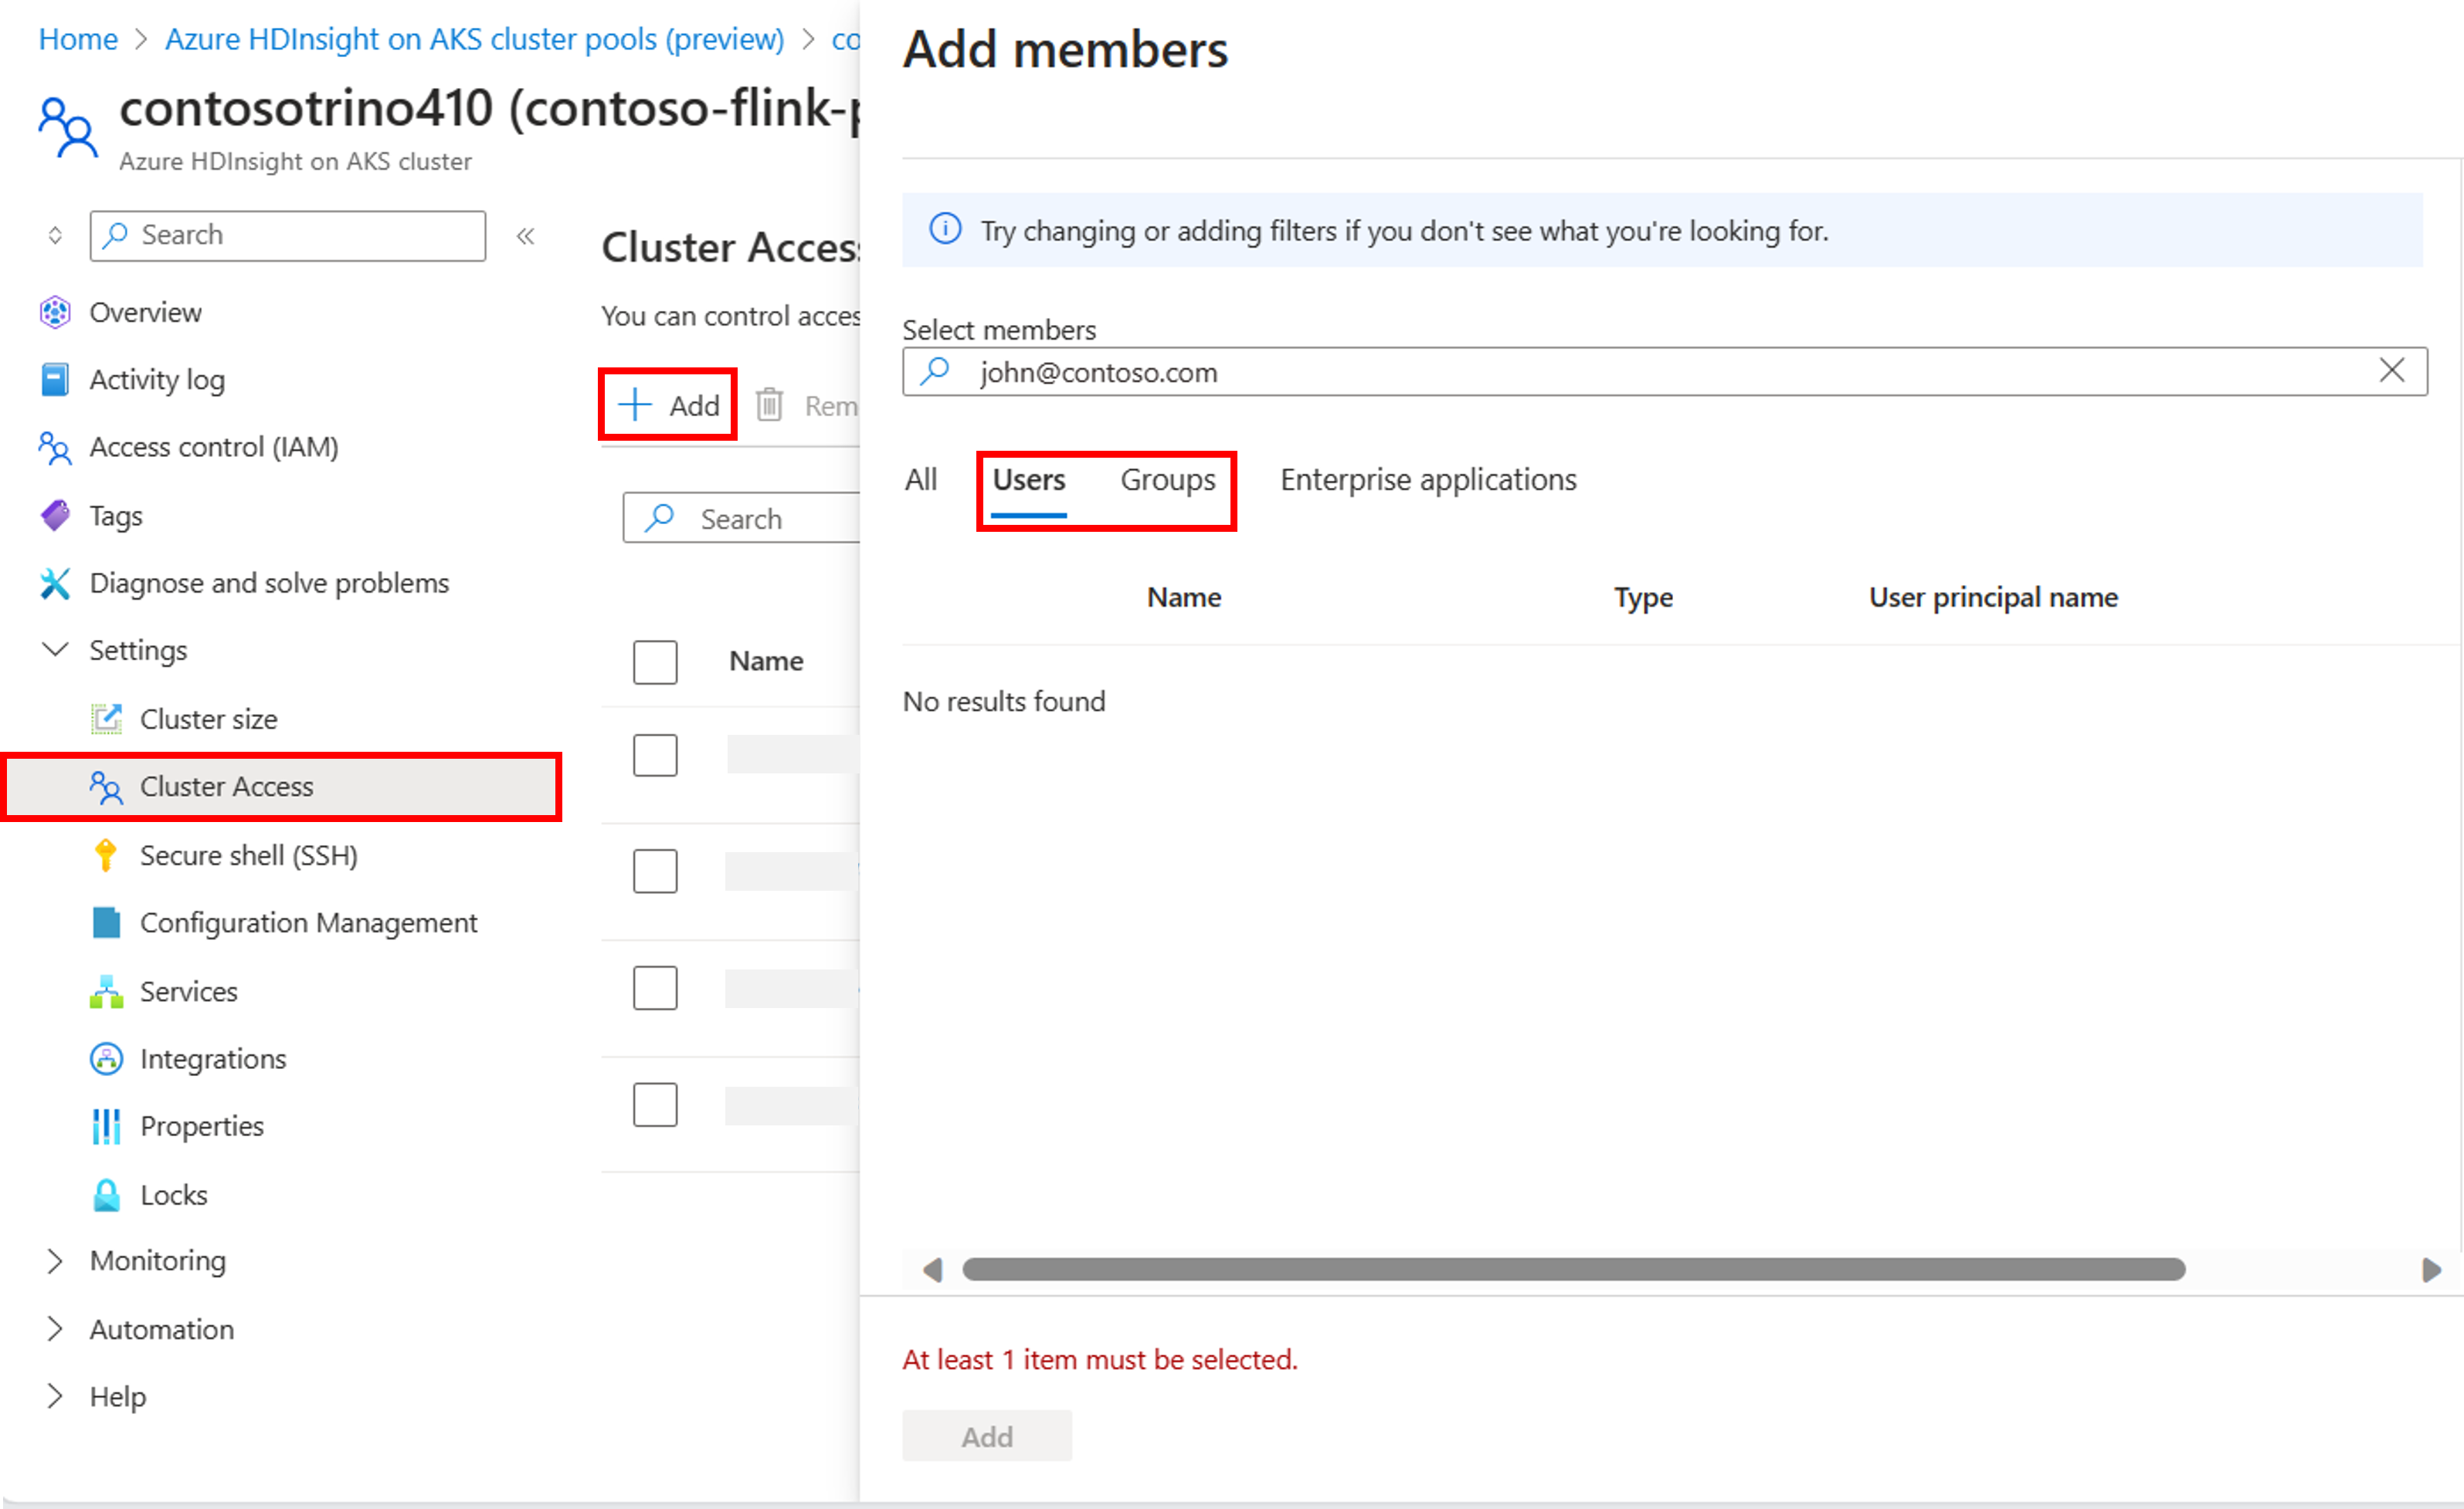2464x1509 pixels.
Task: Expand the Automation section
Action: pyautogui.click(x=55, y=1329)
